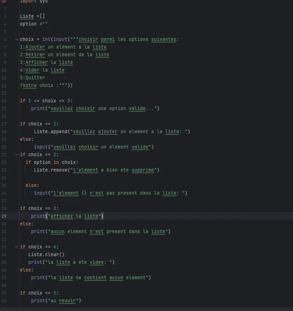This screenshot has height=311, width=293.
Task: Fold the "if choix == 2" block
Action: (16, 154)
